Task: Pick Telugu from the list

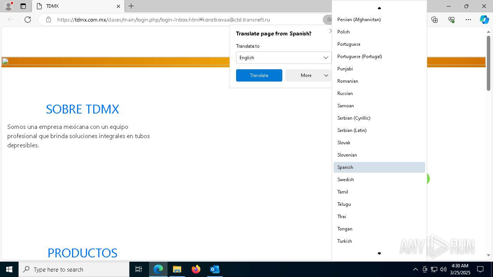Action: tap(379, 204)
